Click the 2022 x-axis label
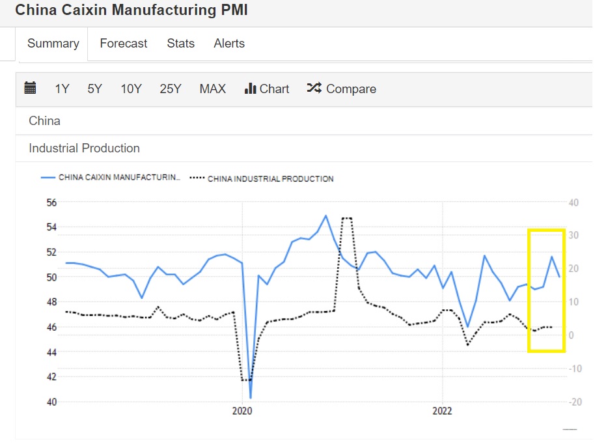608x446 pixels. 443,411
